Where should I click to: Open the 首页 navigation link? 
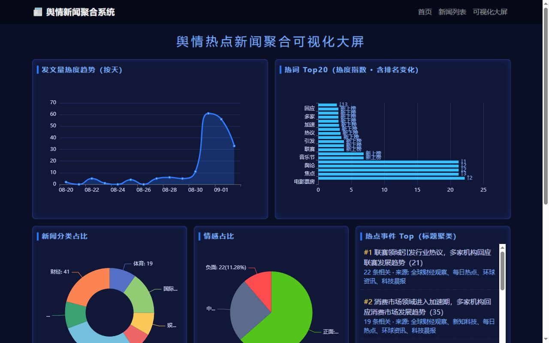pos(425,12)
